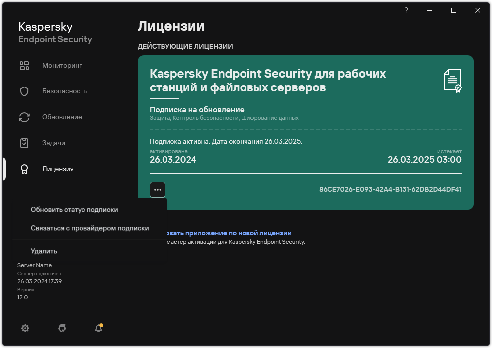Click the Лицензия key badge icon

[x=24, y=169]
